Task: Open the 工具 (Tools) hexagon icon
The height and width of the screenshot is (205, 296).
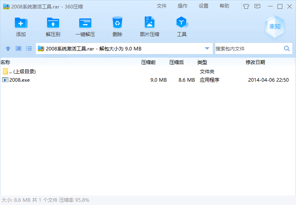Action: click(182, 22)
